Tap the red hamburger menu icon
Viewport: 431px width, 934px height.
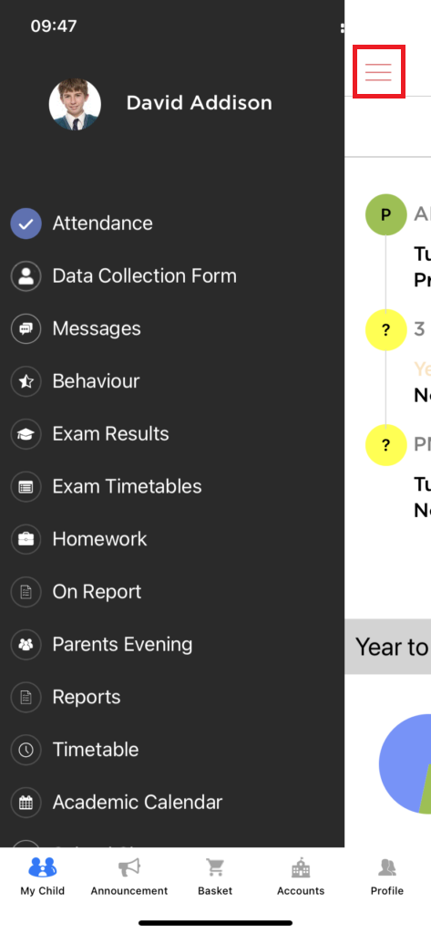379,72
